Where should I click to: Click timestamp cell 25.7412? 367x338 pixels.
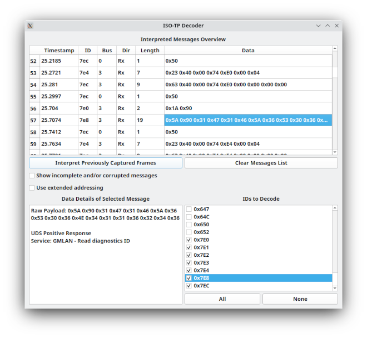[x=59, y=132]
